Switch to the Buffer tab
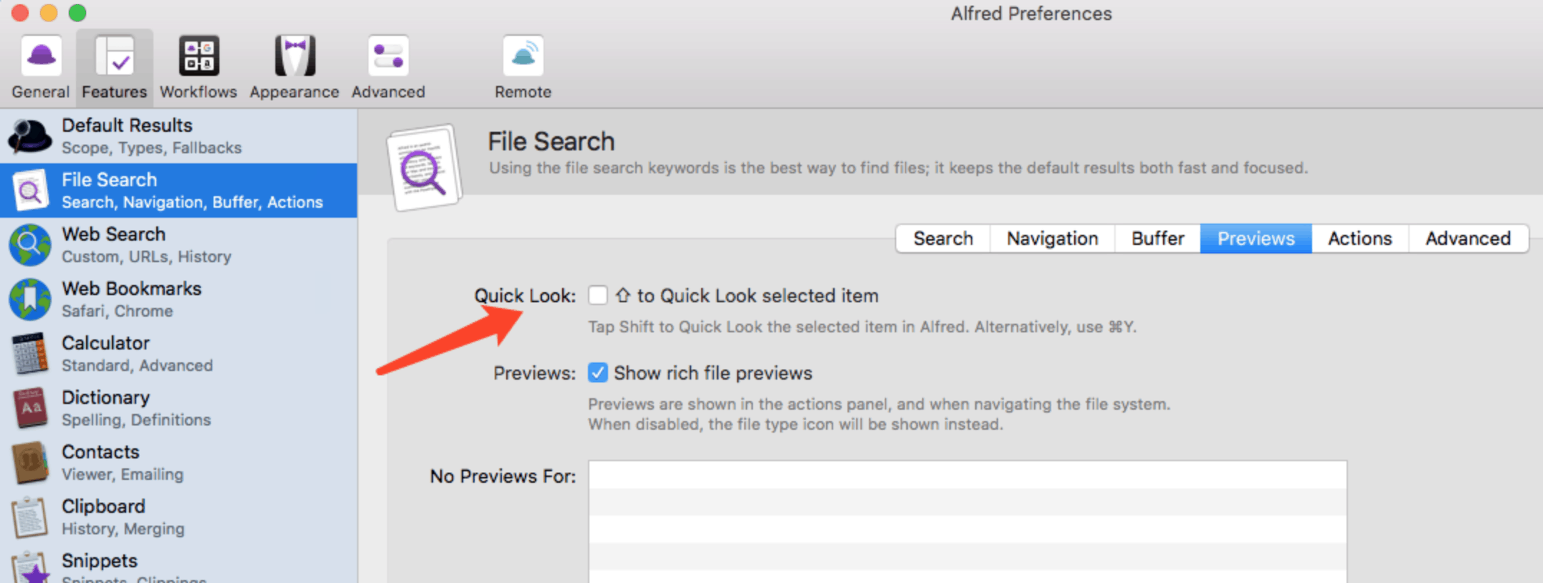The width and height of the screenshot is (1543, 583). pyautogui.click(x=1157, y=238)
